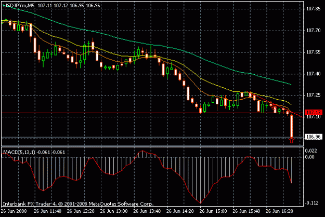
Task: Click the large last falling candle body
Action: point(292,126)
